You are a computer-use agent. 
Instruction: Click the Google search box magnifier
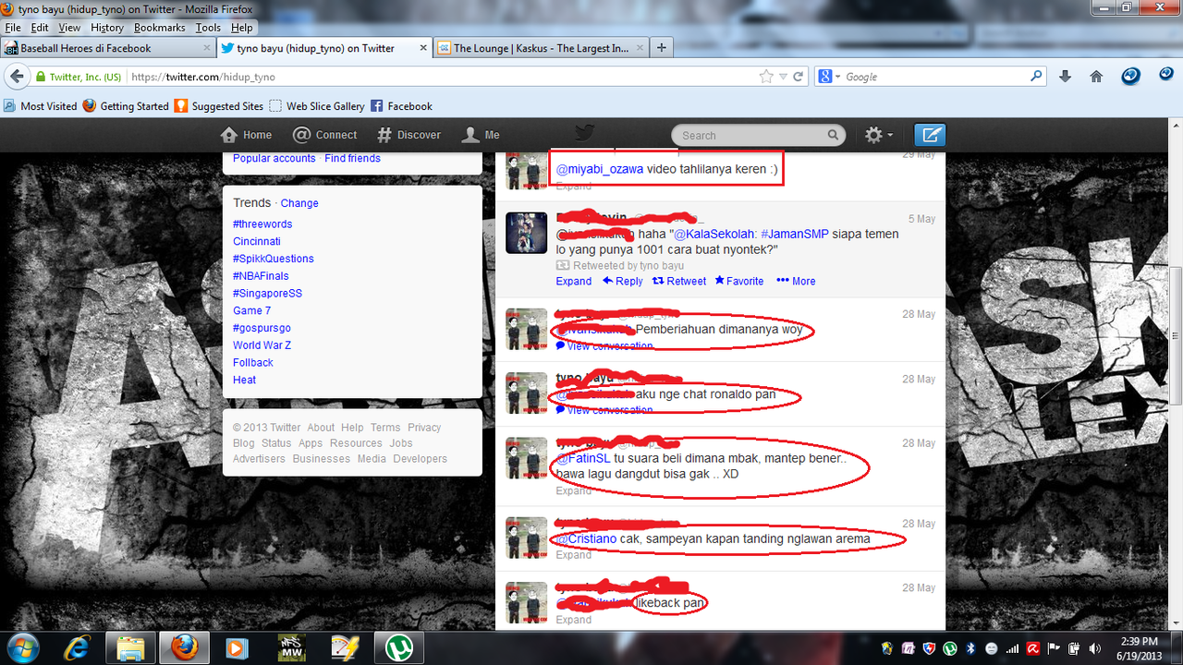pyautogui.click(x=1037, y=77)
